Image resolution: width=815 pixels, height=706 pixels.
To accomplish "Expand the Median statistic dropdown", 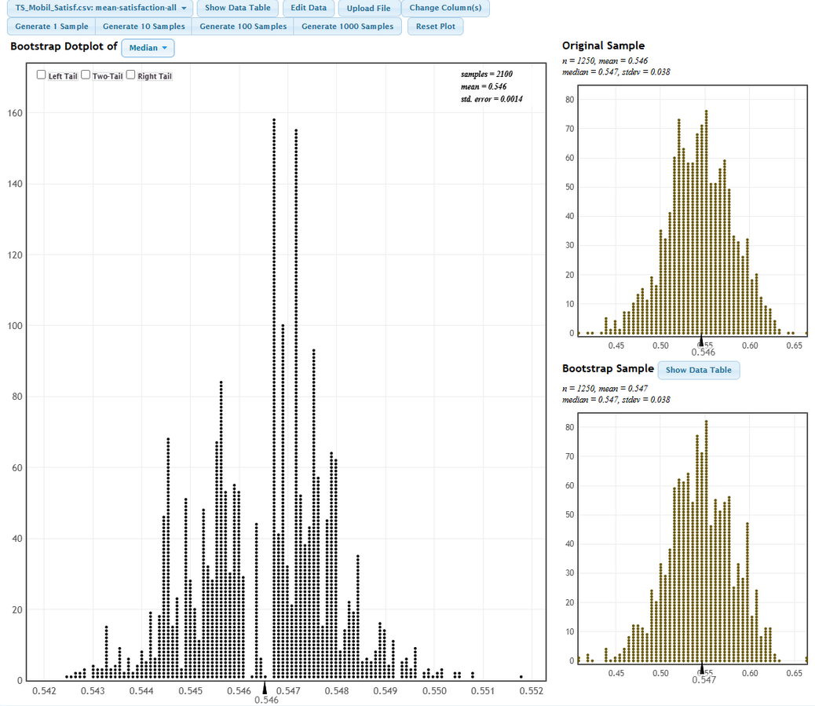I will click(148, 48).
